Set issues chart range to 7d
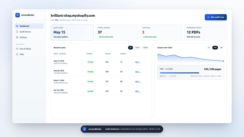The image size is (244, 137). (x=209, y=47)
